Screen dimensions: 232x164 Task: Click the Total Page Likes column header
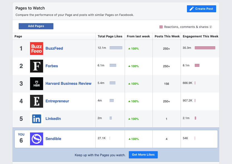pyautogui.click(x=110, y=36)
